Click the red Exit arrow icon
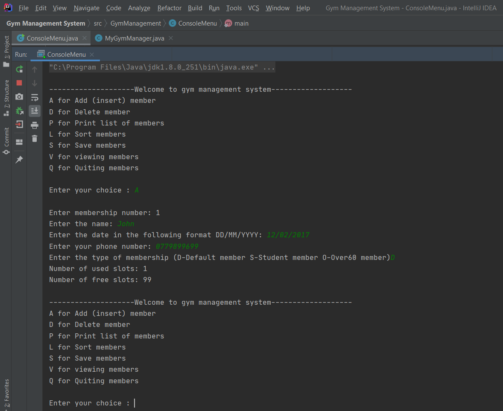 19,125
